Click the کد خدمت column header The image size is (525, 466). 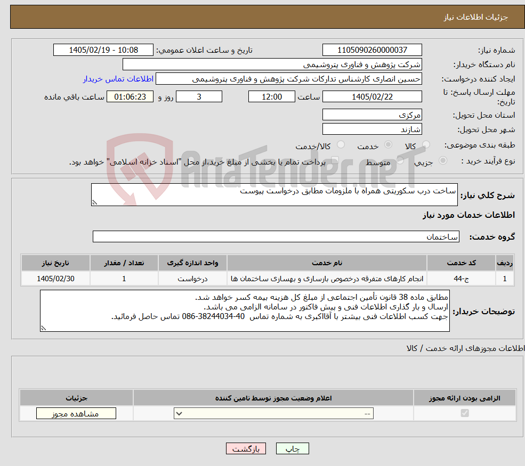pyautogui.click(x=461, y=263)
